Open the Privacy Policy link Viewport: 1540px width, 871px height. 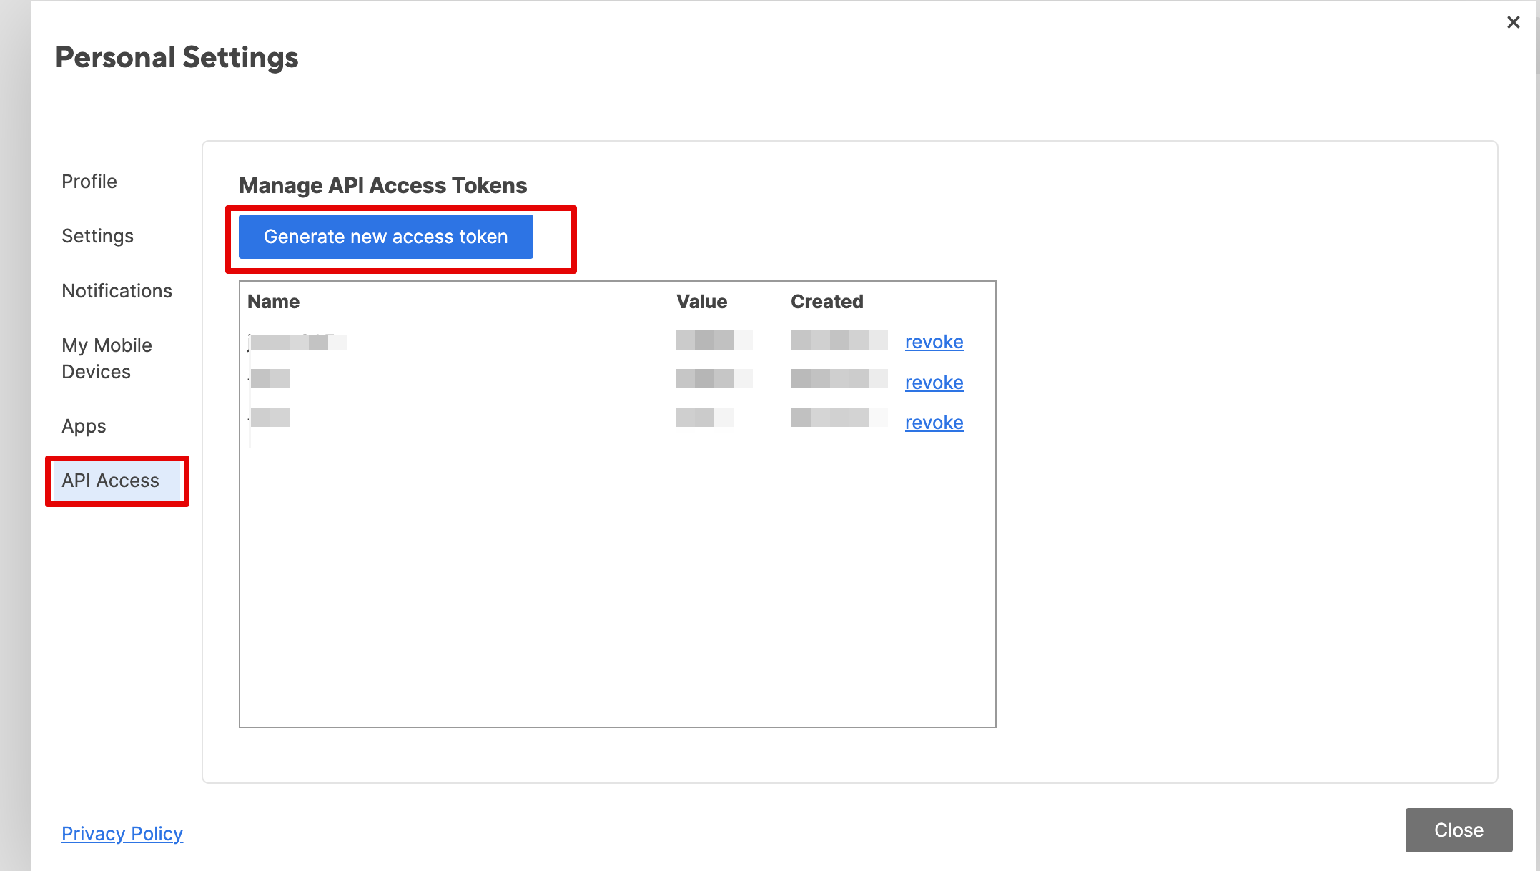[122, 834]
